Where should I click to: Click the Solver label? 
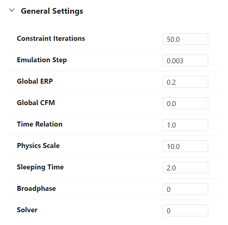pyautogui.click(x=27, y=210)
